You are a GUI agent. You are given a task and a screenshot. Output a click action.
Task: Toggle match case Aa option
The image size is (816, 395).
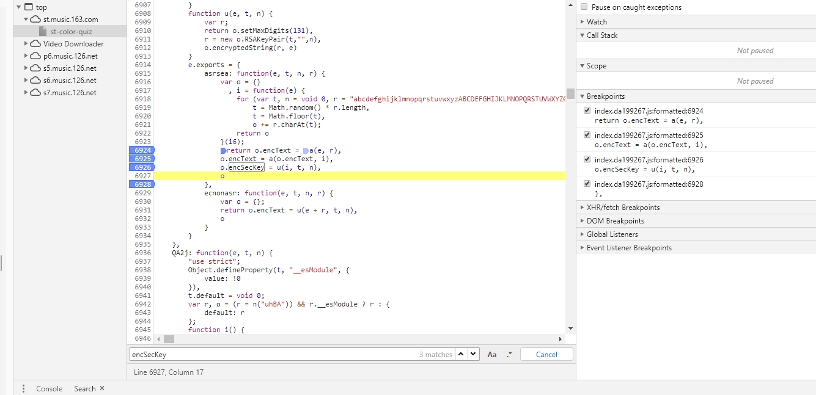pos(492,354)
